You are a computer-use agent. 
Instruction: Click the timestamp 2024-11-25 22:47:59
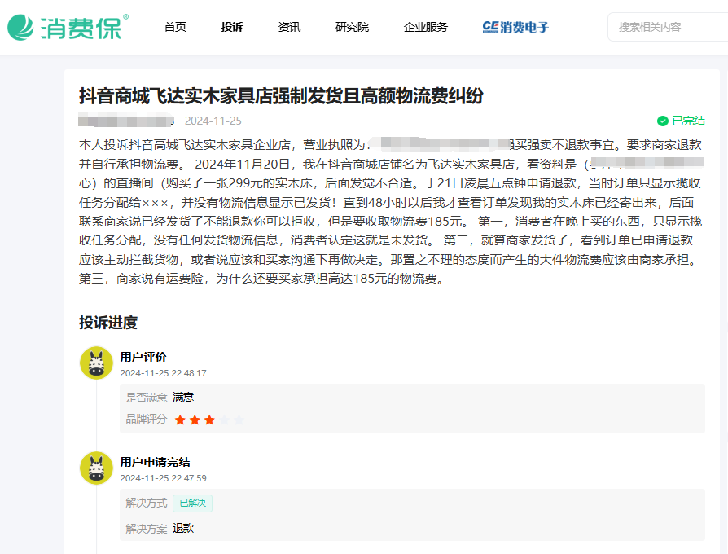click(164, 478)
